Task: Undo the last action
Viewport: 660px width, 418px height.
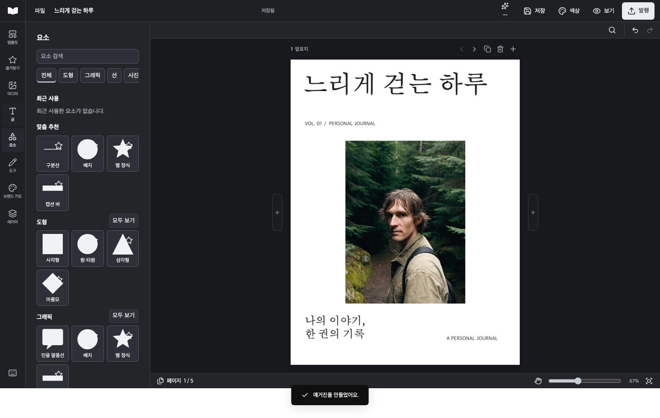Action: click(x=635, y=30)
